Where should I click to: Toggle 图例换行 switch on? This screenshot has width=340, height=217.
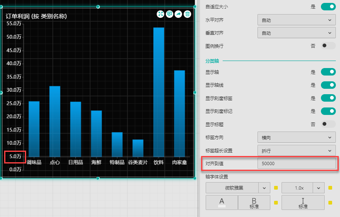coord(328,46)
